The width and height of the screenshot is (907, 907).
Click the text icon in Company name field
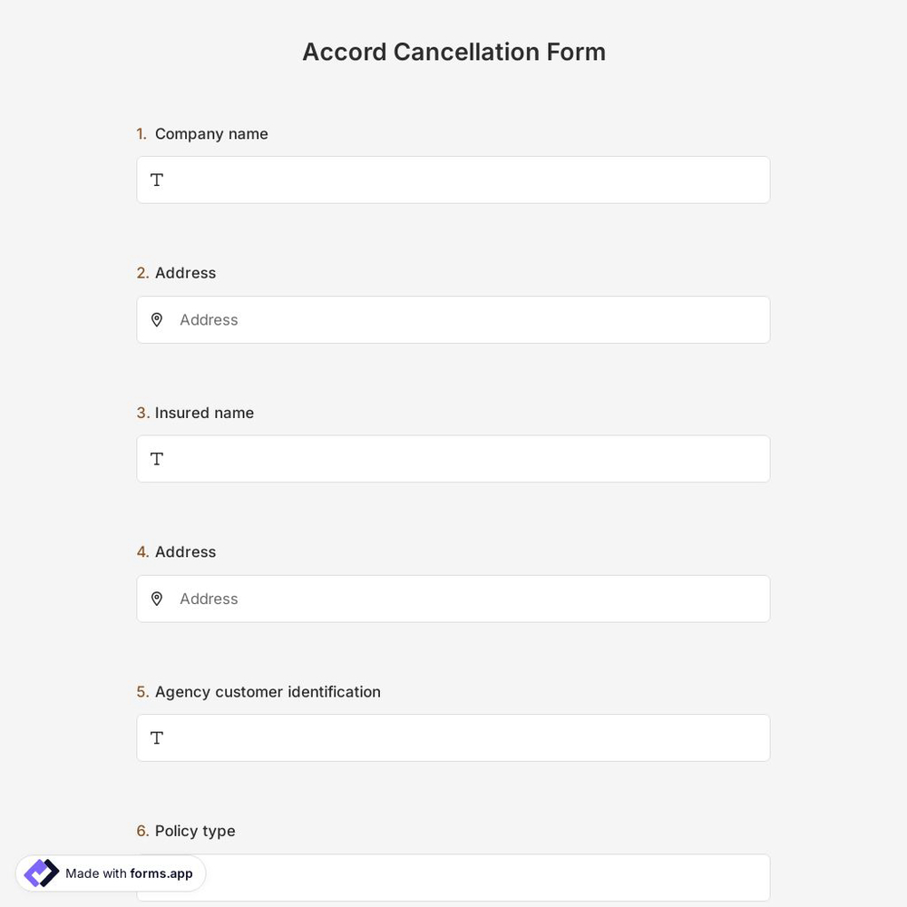pos(156,180)
